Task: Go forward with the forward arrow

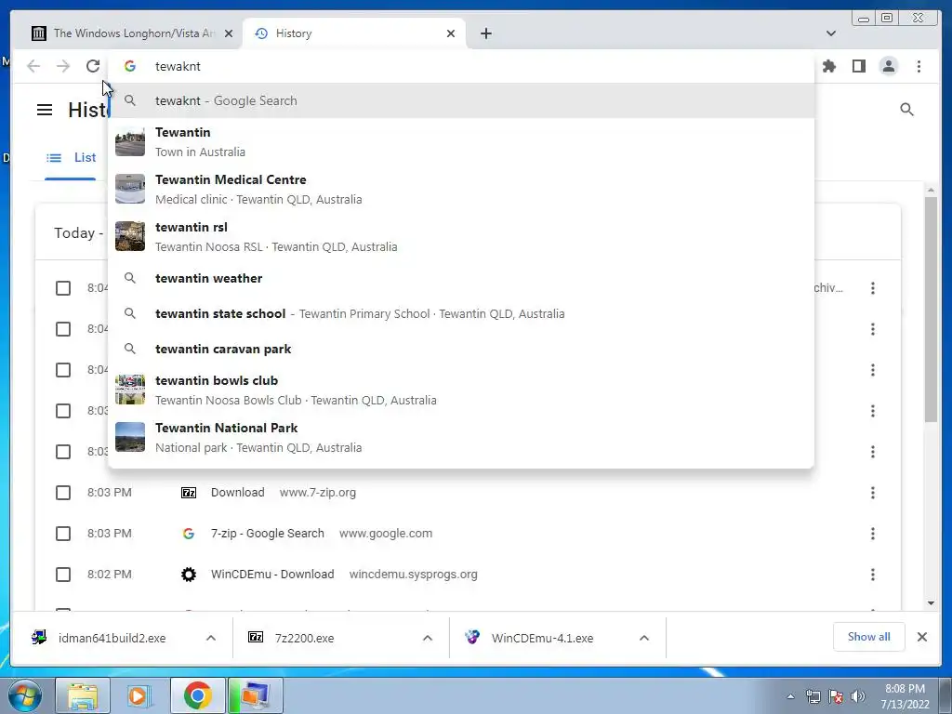Action: click(63, 66)
